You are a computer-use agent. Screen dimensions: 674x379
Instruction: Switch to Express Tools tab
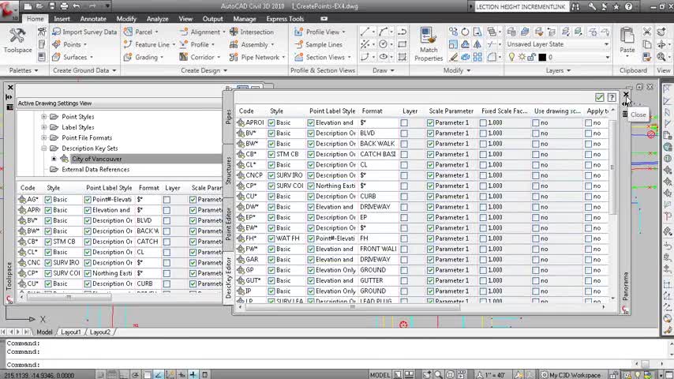click(285, 19)
